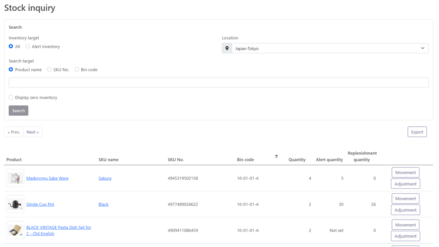Click the Single Cup Pot product thumbnail
This screenshot has height=247, width=439.
[15, 204]
